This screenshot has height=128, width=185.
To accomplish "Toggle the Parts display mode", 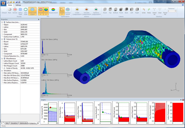I will click(10, 11).
